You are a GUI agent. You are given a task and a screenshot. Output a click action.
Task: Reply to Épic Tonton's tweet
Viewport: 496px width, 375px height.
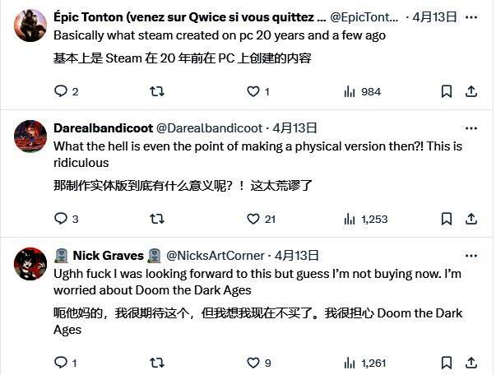pyautogui.click(x=60, y=91)
